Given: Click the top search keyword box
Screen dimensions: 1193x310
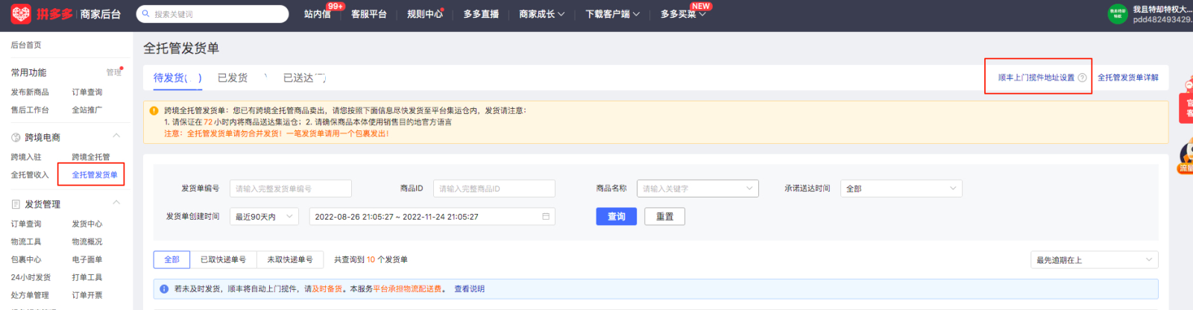Looking at the screenshot, I should [213, 14].
